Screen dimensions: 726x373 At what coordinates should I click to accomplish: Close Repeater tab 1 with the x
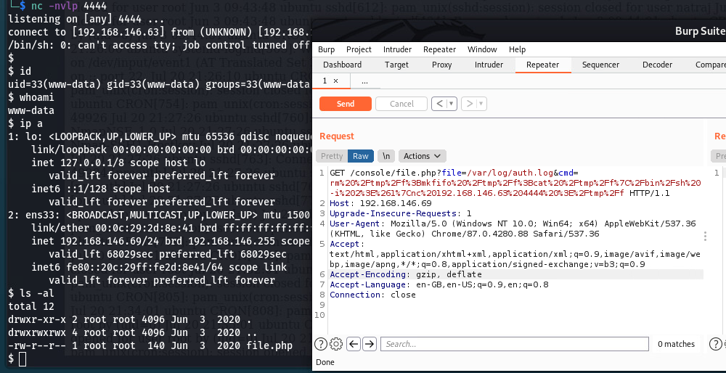[335, 81]
